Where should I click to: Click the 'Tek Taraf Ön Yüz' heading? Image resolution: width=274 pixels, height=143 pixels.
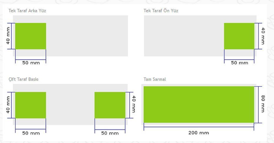(x=161, y=11)
